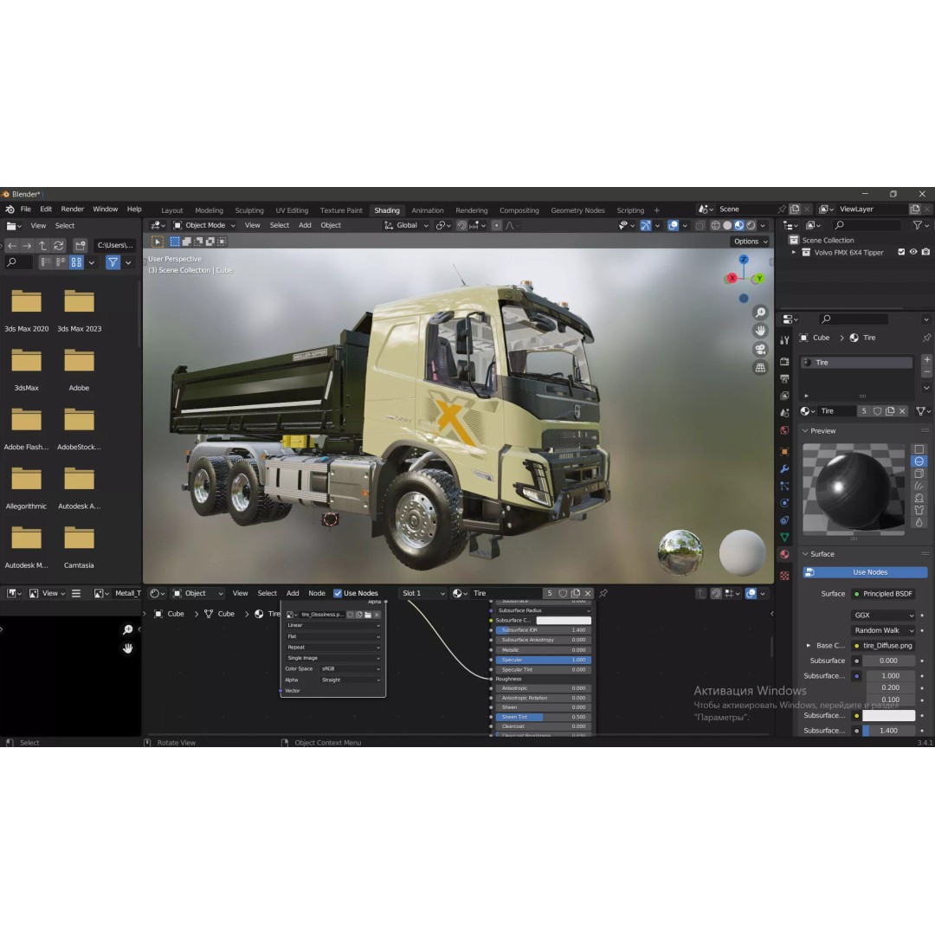Open the Render properties tab

(x=784, y=361)
